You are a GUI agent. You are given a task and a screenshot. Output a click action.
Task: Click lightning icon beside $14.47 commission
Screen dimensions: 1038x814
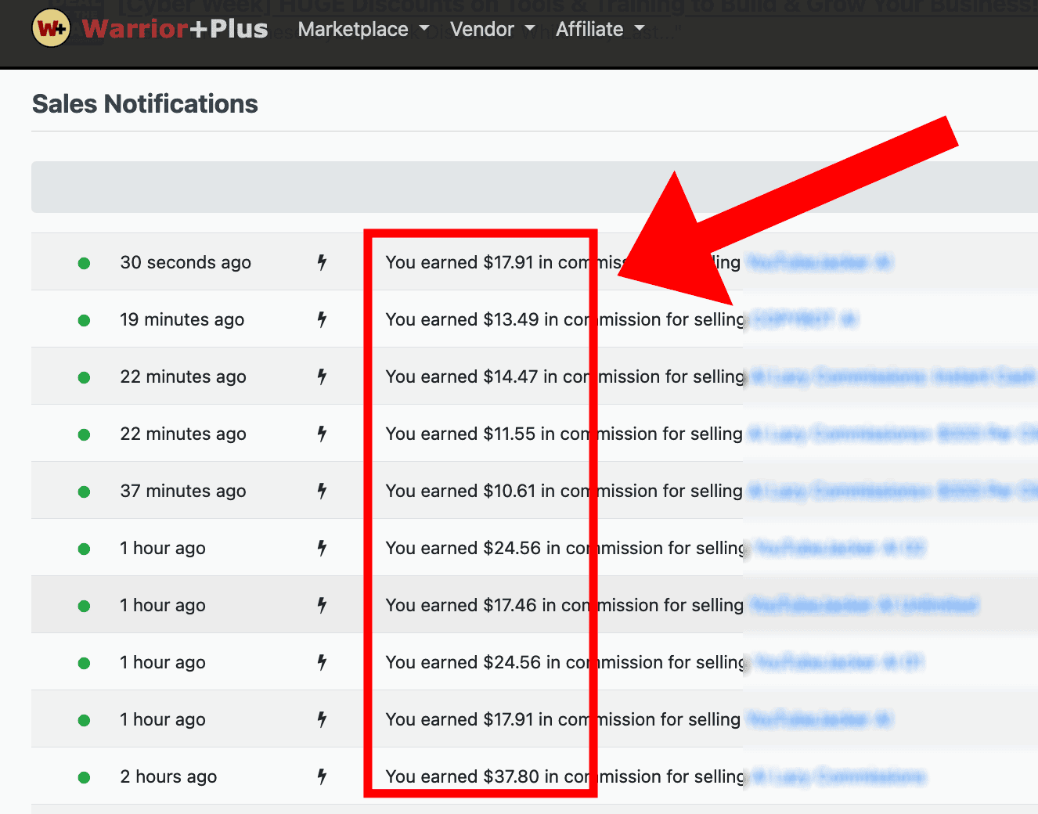point(322,376)
